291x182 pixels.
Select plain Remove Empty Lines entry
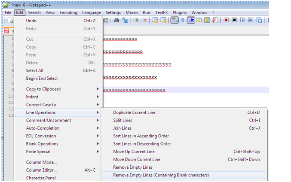[x=184, y=167]
